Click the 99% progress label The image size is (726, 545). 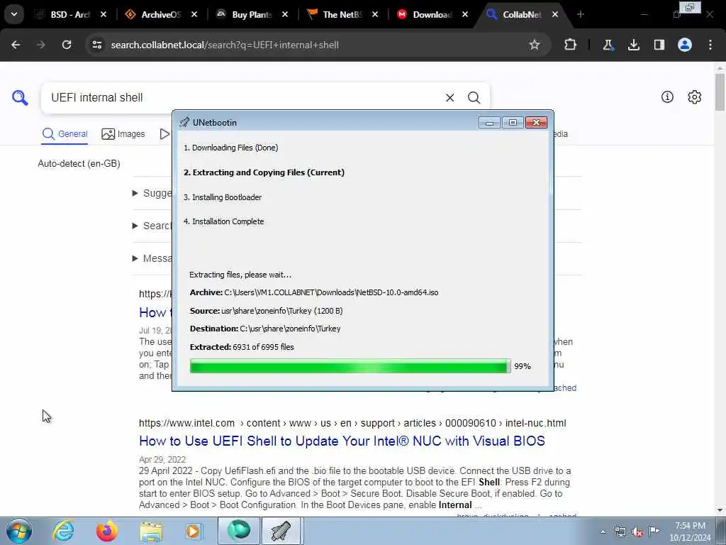[x=523, y=366]
